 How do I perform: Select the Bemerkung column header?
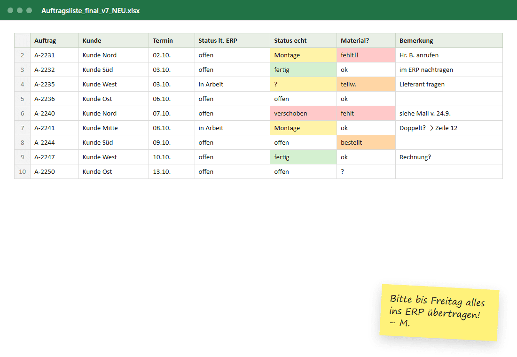[449, 40]
